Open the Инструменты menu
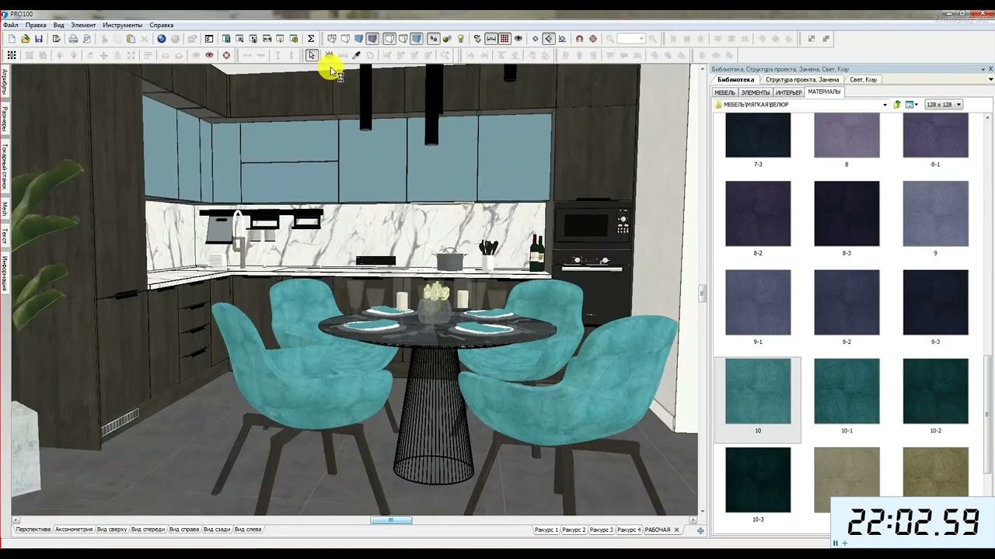The image size is (995, 559). pyautogui.click(x=122, y=25)
